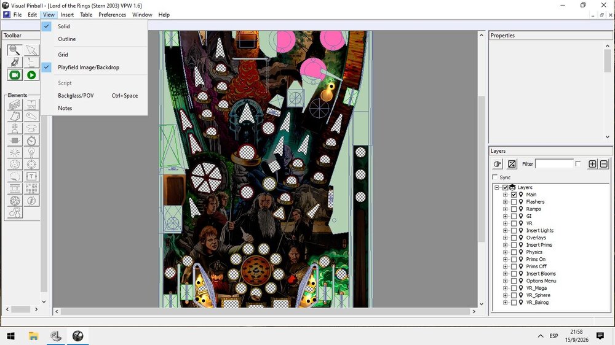Open the Windows Start menu
The height and width of the screenshot is (345, 615).
[x=10, y=336]
